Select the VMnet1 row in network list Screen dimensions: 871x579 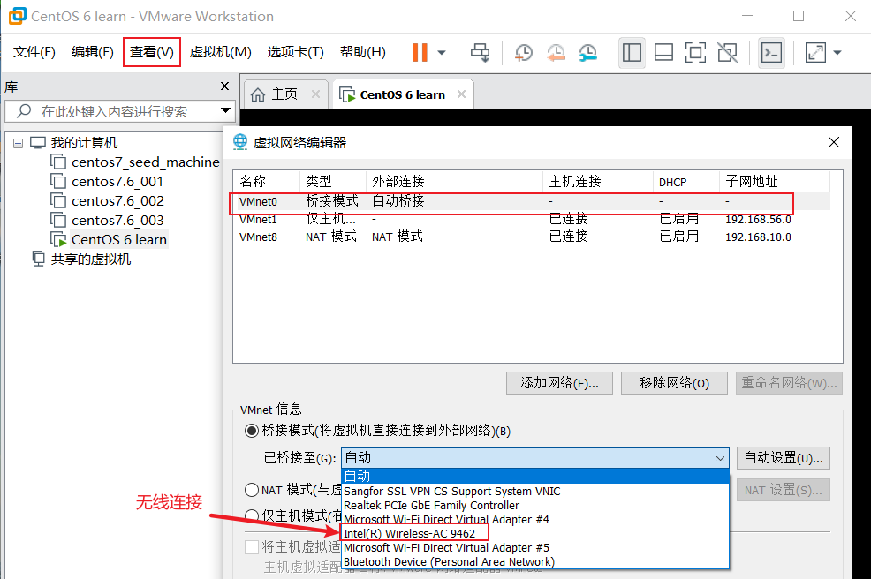(532, 219)
